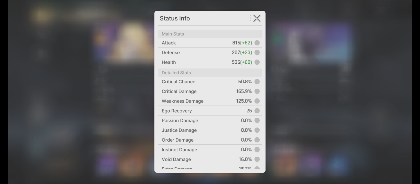Click the Main Stats section header
420x184 pixels.
click(210, 34)
